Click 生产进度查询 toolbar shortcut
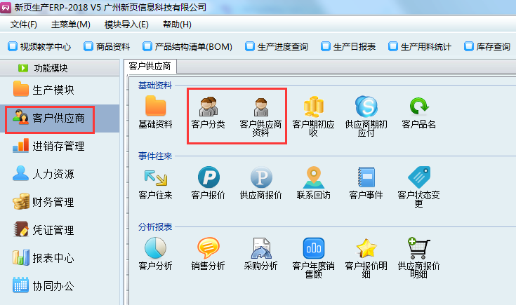 pyautogui.click(x=277, y=47)
